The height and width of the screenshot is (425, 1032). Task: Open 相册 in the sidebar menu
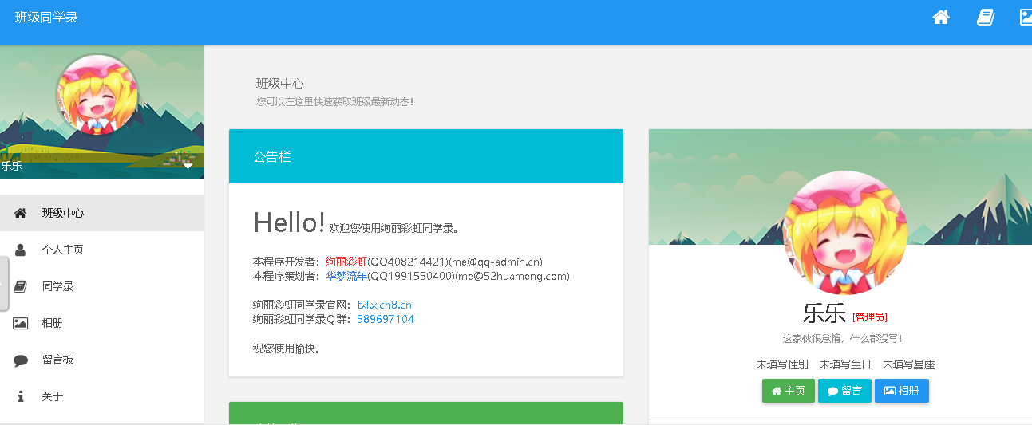click(x=102, y=323)
